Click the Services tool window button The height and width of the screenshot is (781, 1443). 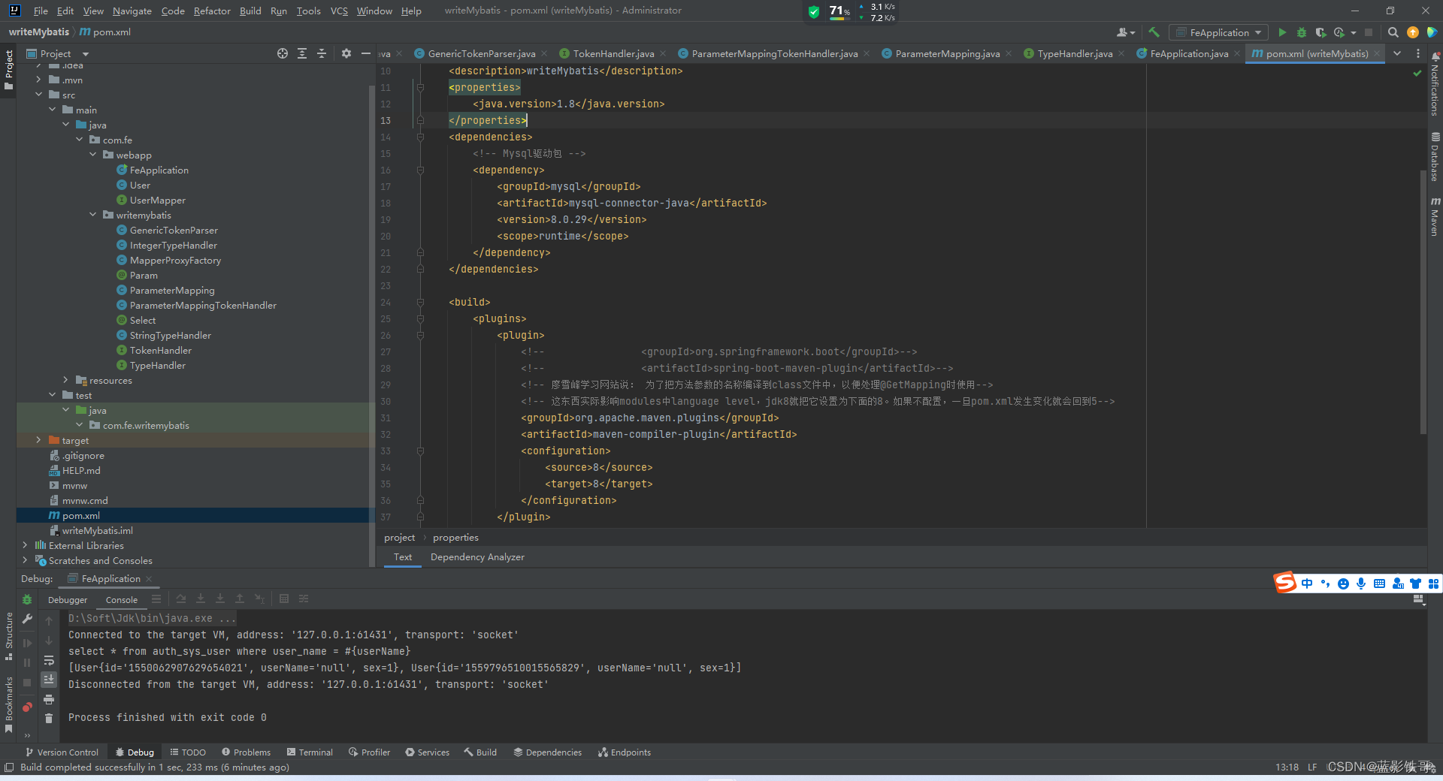point(427,752)
